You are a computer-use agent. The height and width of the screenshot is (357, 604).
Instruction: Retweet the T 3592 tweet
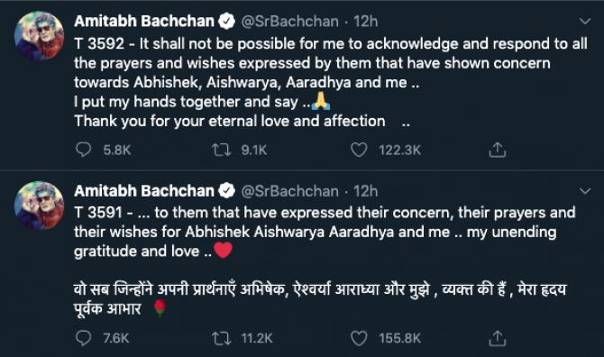(x=222, y=150)
